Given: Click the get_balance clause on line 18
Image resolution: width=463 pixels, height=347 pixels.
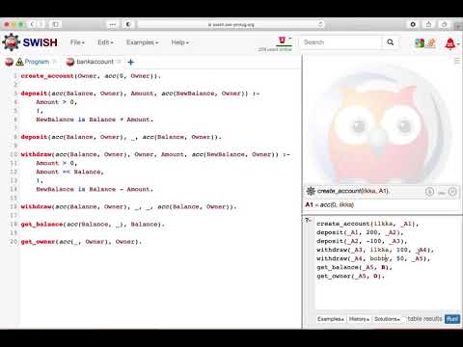Looking at the screenshot, I should tap(93, 225).
